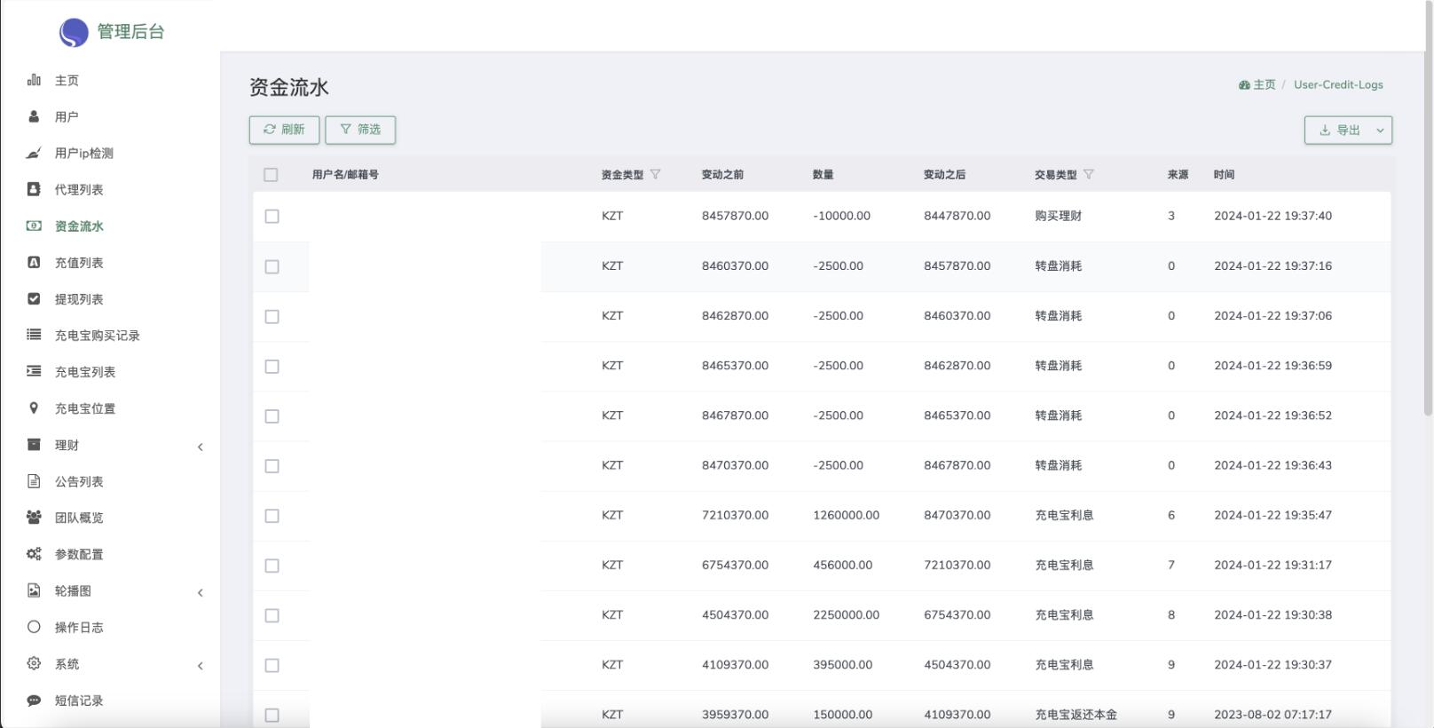Select the checkbox for the 19:35:47 row
1434x728 pixels.
click(272, 516)
